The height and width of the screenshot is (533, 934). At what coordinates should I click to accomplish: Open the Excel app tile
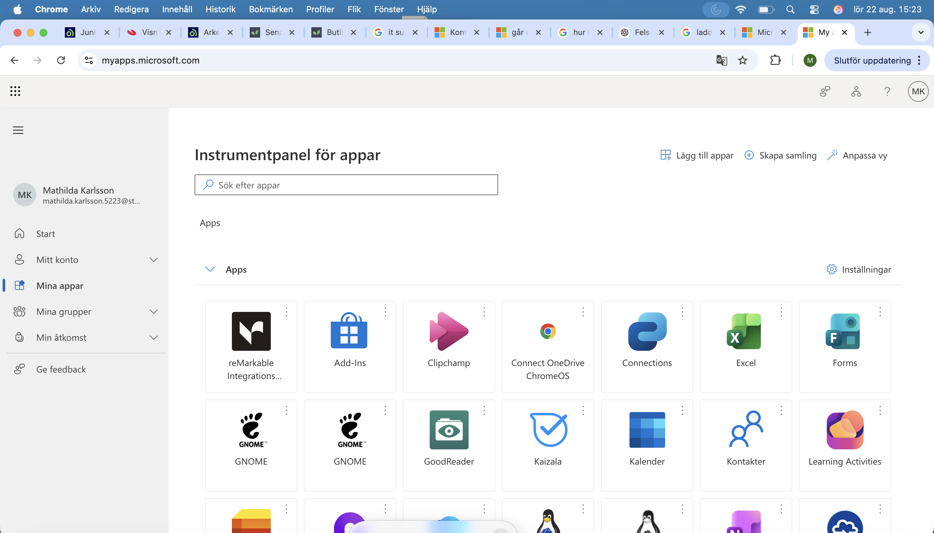click(746, 346)
